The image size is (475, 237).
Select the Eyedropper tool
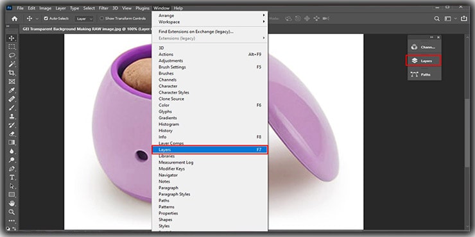click(12, 90)
